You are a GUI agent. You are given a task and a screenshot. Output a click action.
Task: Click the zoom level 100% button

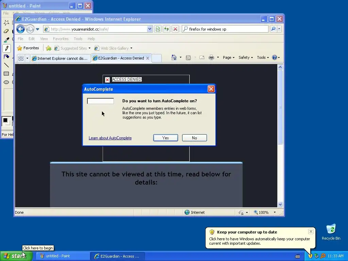[261, 212]
